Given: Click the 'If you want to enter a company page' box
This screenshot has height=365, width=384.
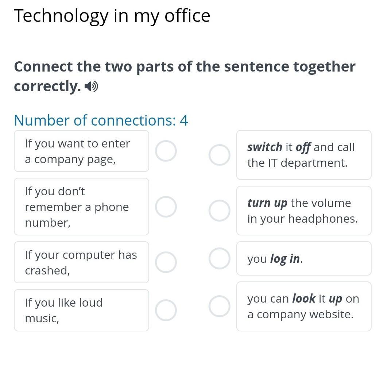Looking at the screenshot, I should click(82, 151).
